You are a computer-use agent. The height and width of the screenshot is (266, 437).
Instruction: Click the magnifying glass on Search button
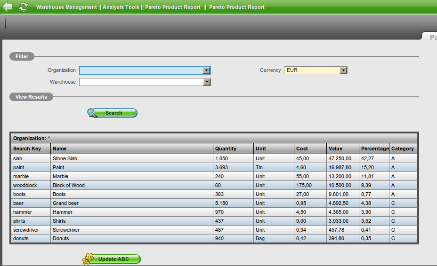[93, 113]
